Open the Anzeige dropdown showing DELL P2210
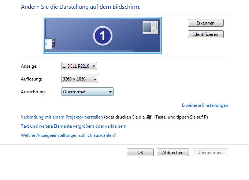Viewport: 249px width, 180px height. click(x=79, y=66)
